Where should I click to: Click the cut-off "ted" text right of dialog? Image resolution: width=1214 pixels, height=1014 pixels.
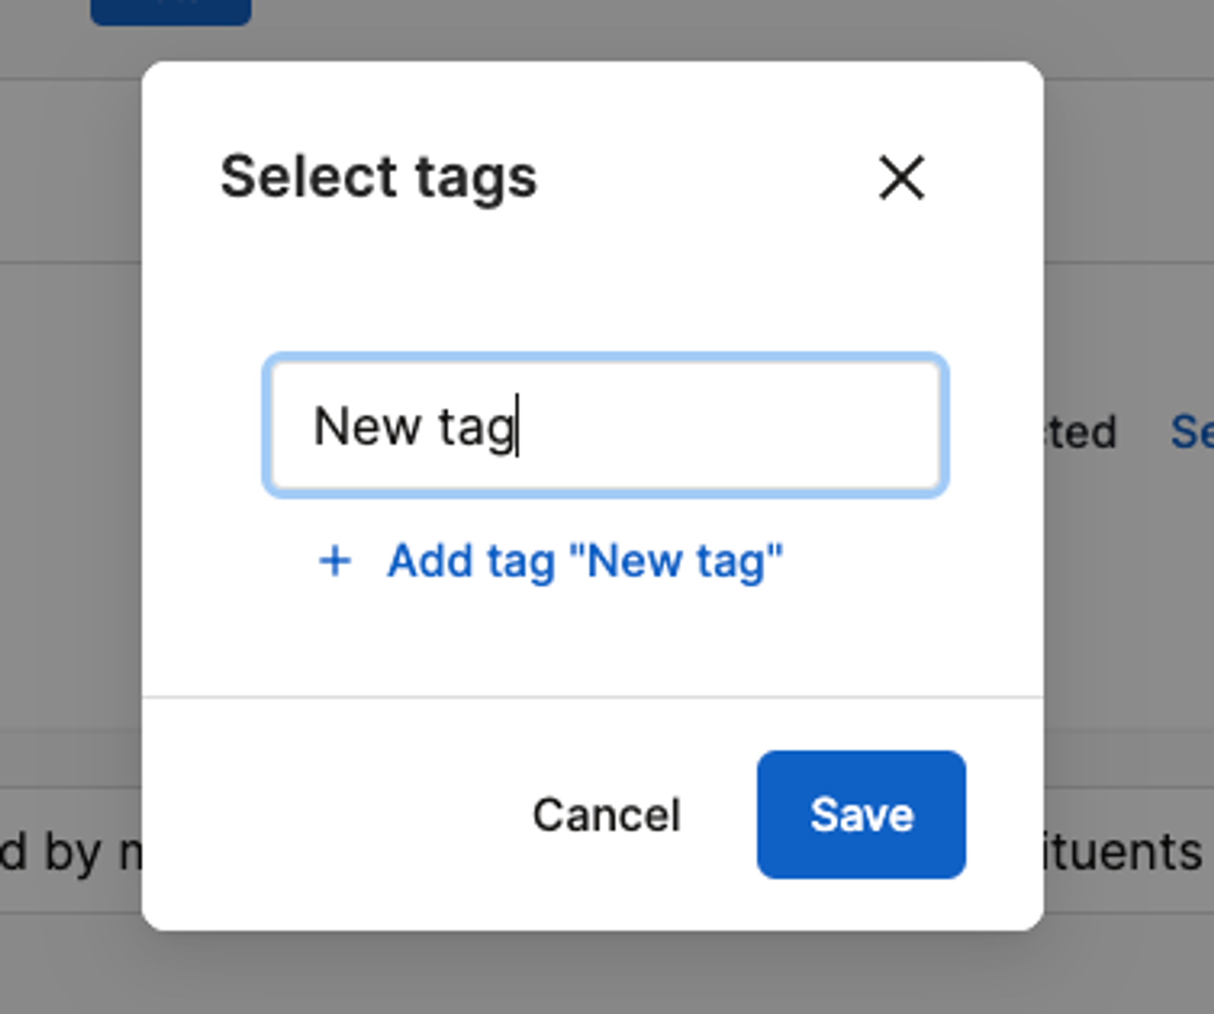click(x=1080, y=432)
